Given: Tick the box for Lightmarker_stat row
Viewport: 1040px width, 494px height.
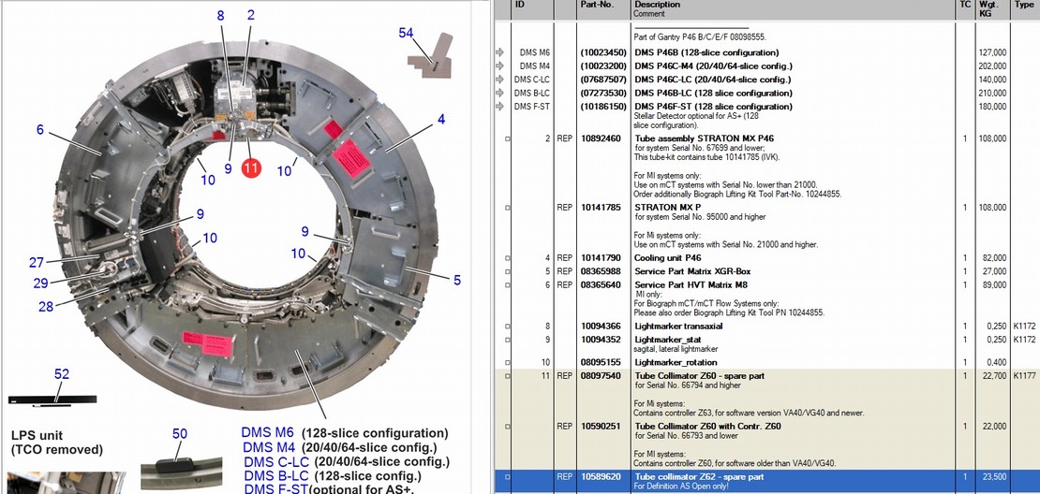Looking at the screenshot, I should pyautogui.click(x=508, y=340).
